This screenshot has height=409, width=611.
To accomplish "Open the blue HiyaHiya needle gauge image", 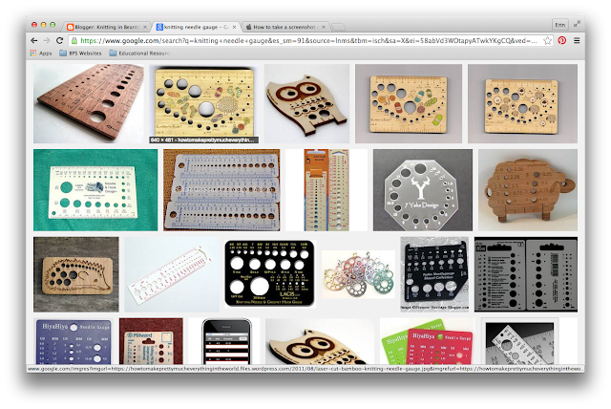I will [x=74, y=341].
